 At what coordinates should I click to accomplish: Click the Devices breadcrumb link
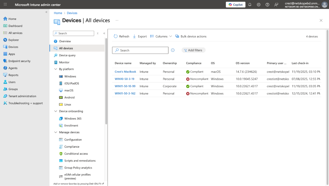pos(72,13)
